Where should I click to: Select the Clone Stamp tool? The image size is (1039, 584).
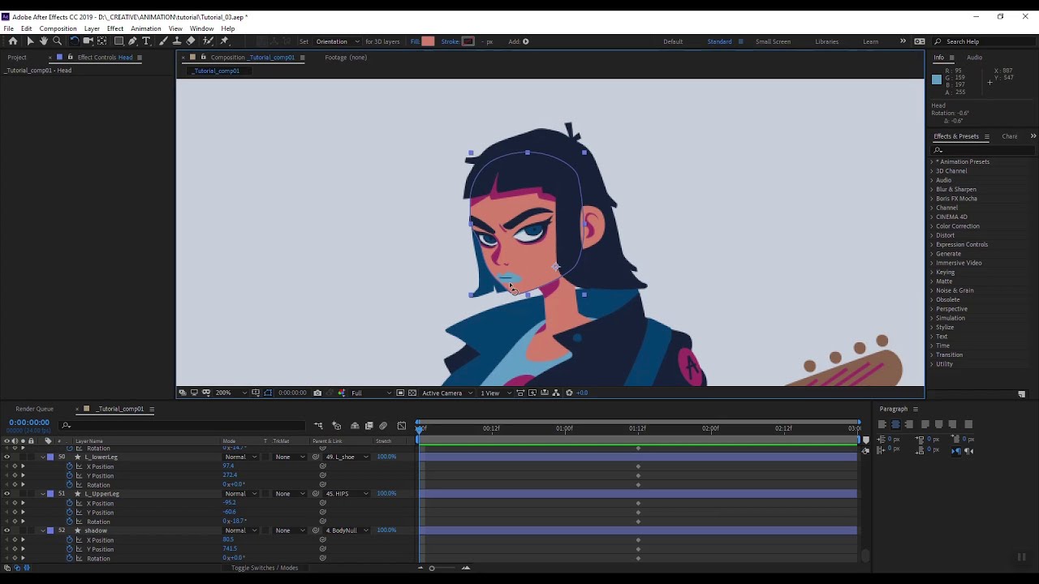pos(177,41)
